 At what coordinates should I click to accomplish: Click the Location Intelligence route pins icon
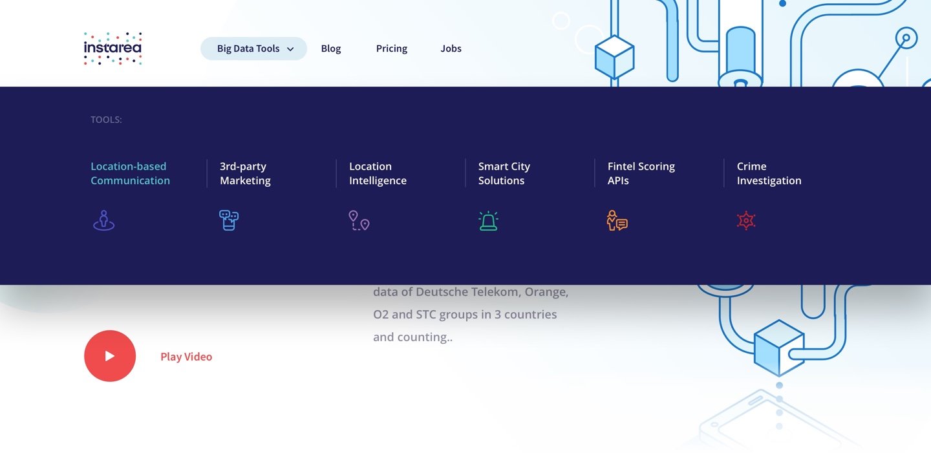tap(359, 220)
